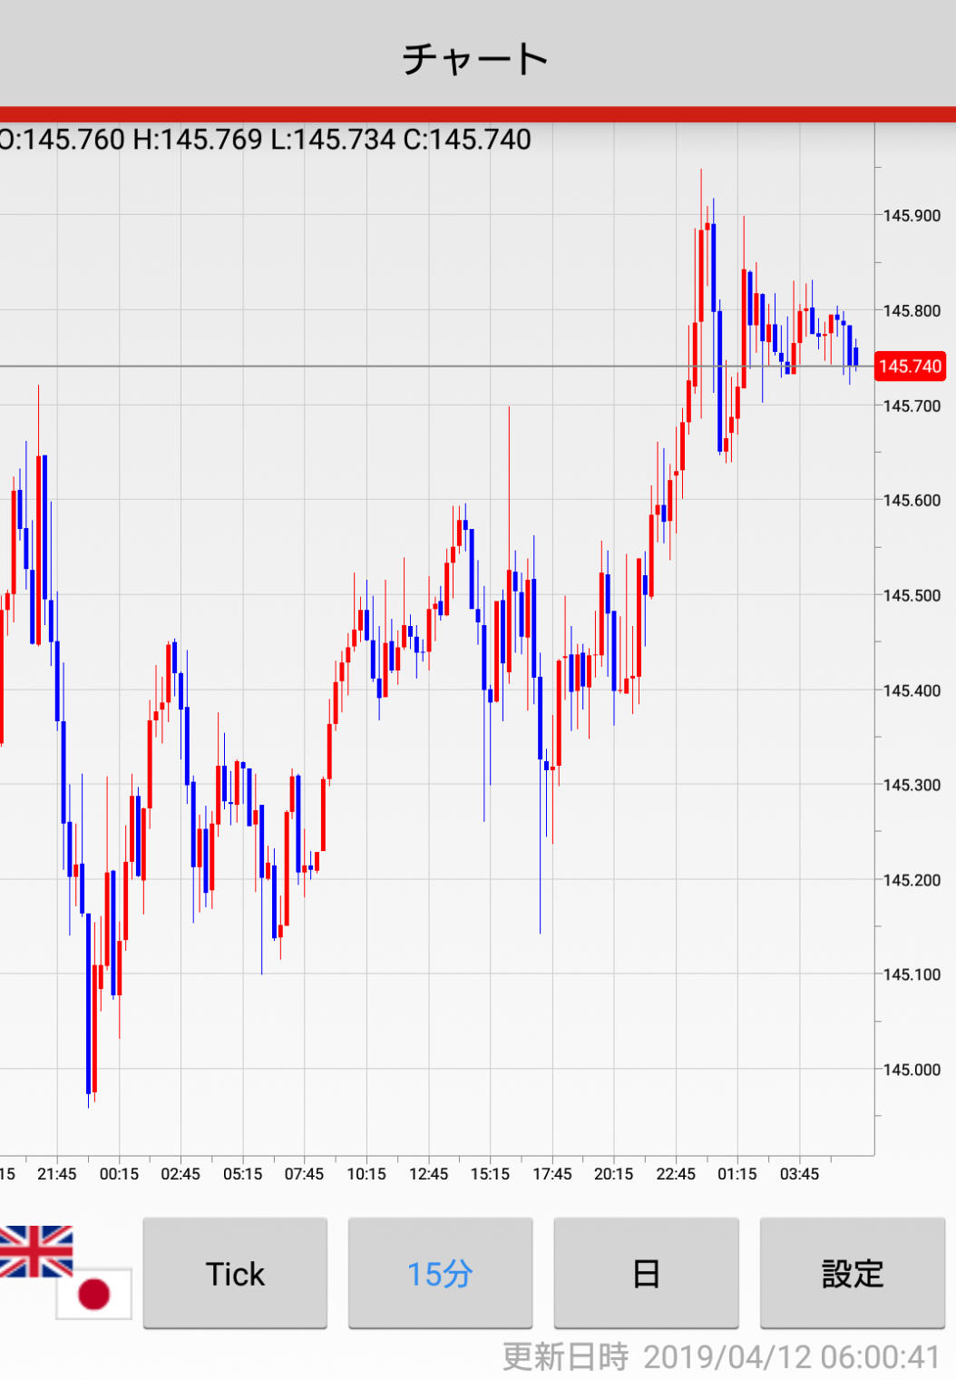Click the 145.300 price axis label
This screenshot has width=956, height=1380.
click(912, 785)
